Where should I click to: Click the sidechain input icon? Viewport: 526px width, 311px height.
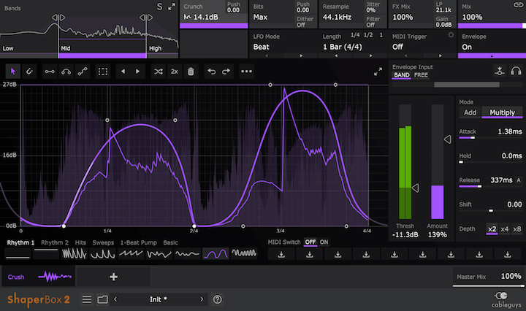click(x=500, y=71)
